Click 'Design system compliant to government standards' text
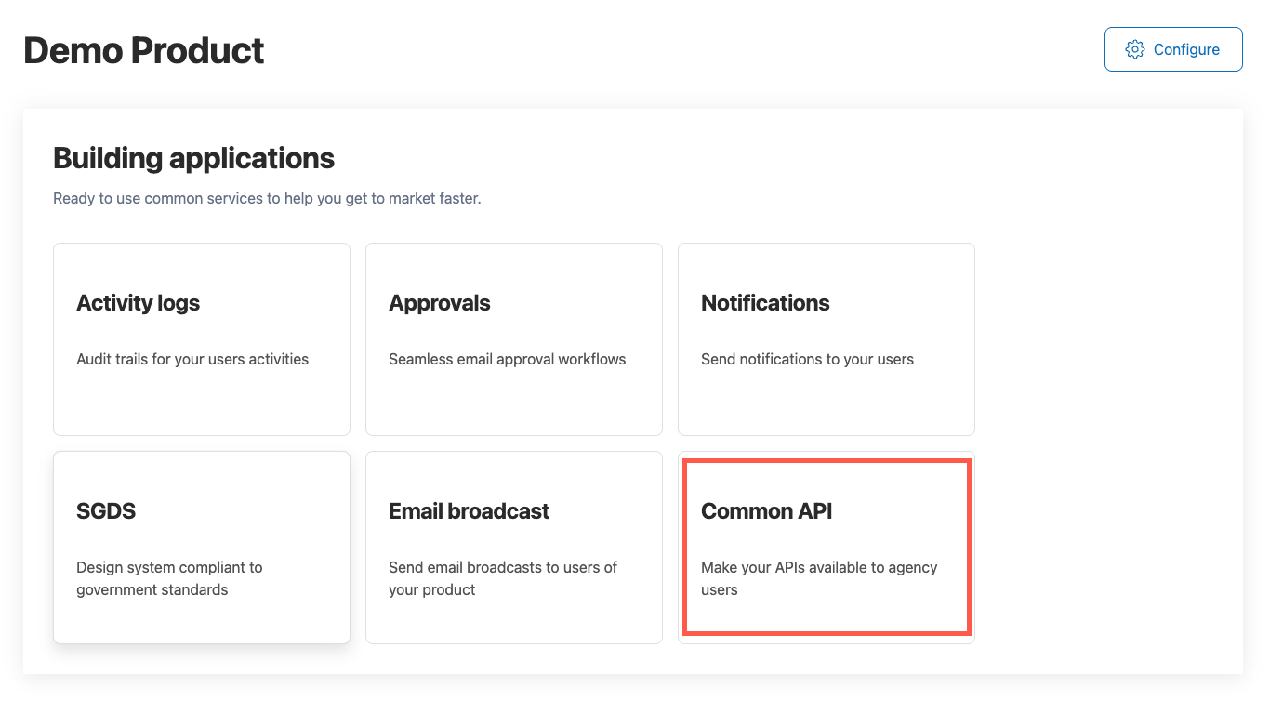1283x727 pixels. pos(169,578)
